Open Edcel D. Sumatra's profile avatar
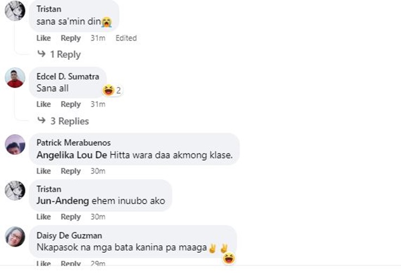Viewport: 401px width, 273px height. (15, 78)
